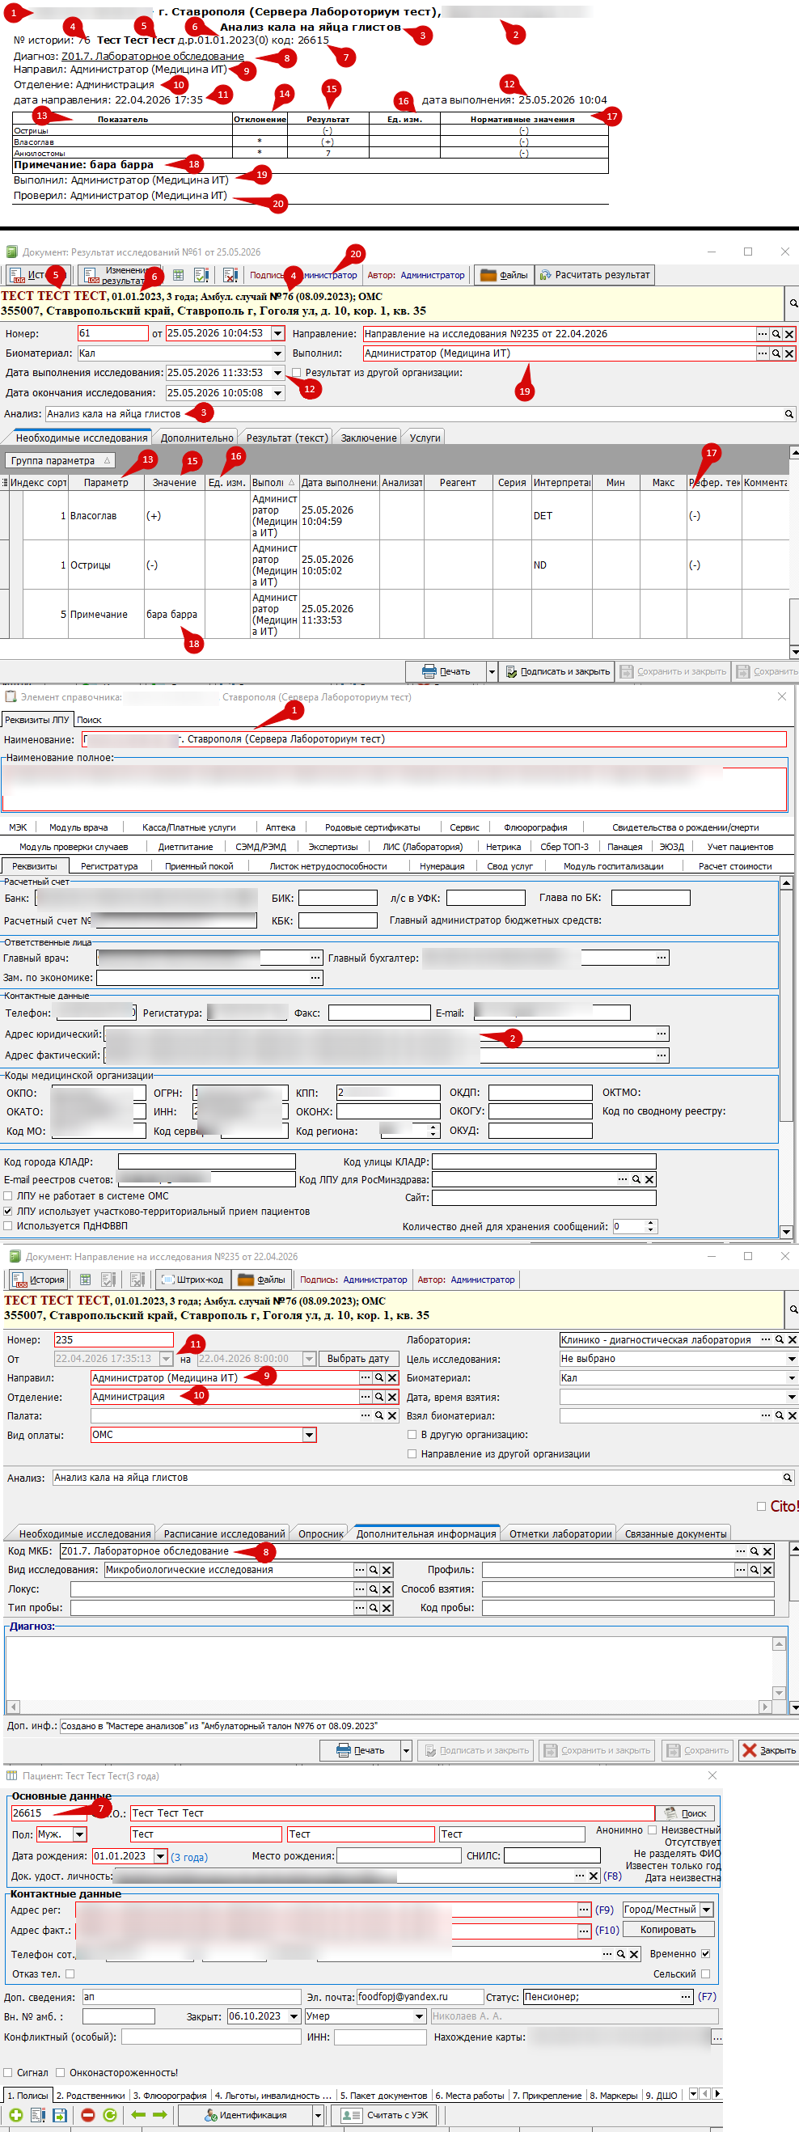Enable Используется ПДНФВВП checkbox
799x2132 pixels.
tap(7, 1225)
